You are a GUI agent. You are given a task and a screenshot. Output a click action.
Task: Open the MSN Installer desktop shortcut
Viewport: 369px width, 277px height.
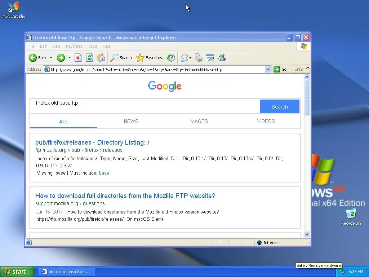[14, 10]
